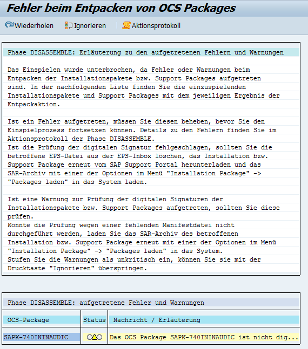Click the Status column header
This screenshot has height=349, width=308.
click(x=95, y=320)
